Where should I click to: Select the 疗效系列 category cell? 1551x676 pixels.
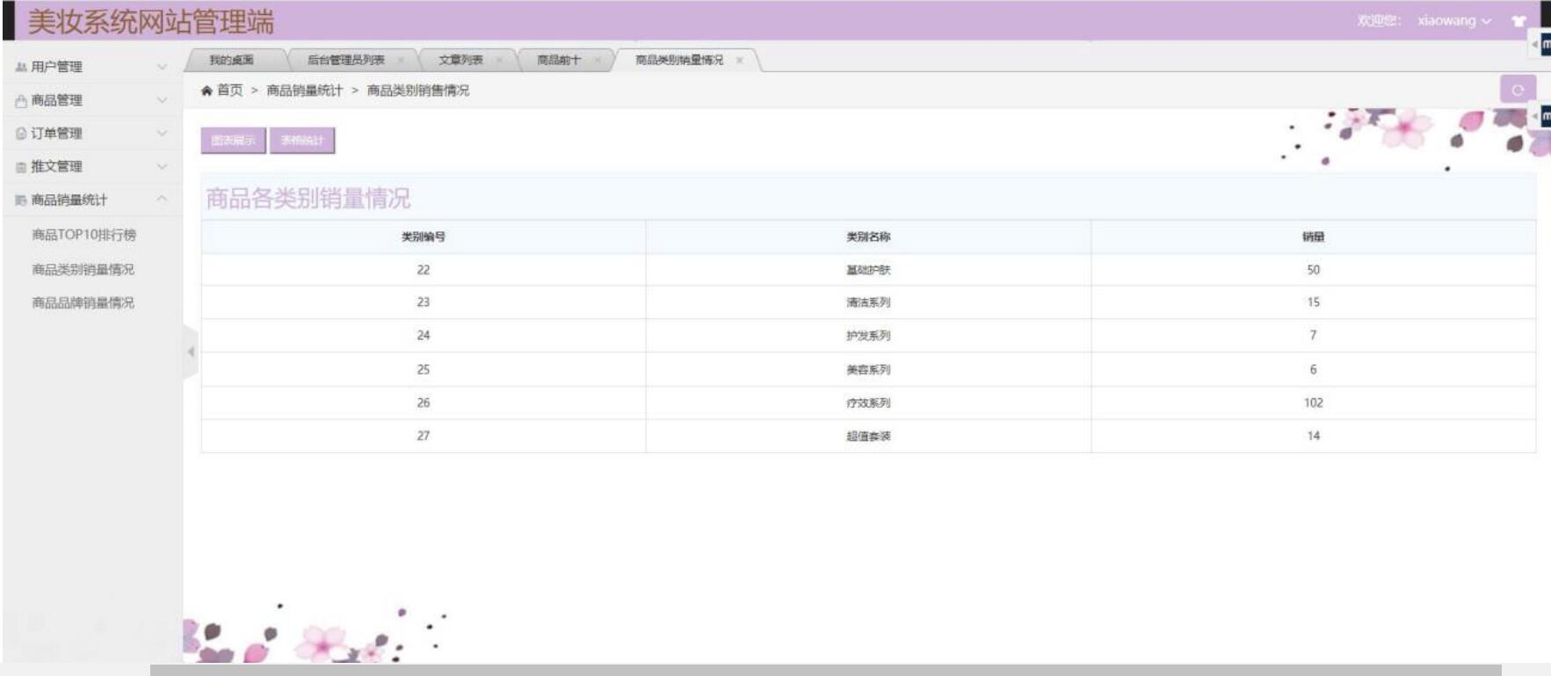(x=868, y=403)
